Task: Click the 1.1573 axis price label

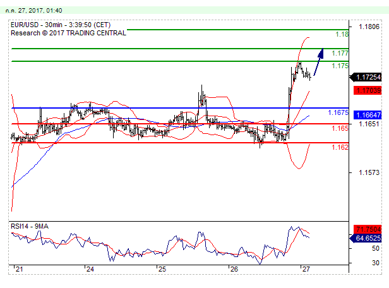Action: click(x=369, y=172)
